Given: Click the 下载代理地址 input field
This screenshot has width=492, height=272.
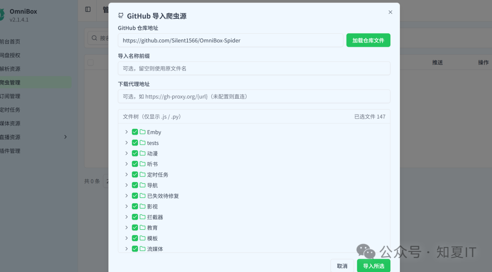Looking at the screenshot, I should pos(254,96).
